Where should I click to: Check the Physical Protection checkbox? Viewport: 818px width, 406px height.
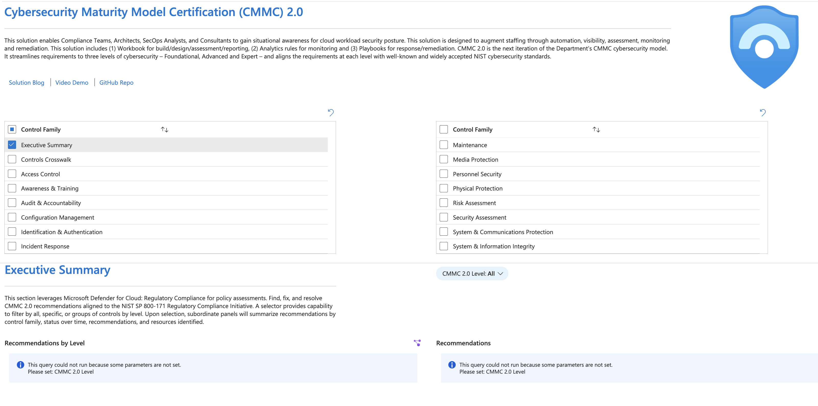point(444,188)
